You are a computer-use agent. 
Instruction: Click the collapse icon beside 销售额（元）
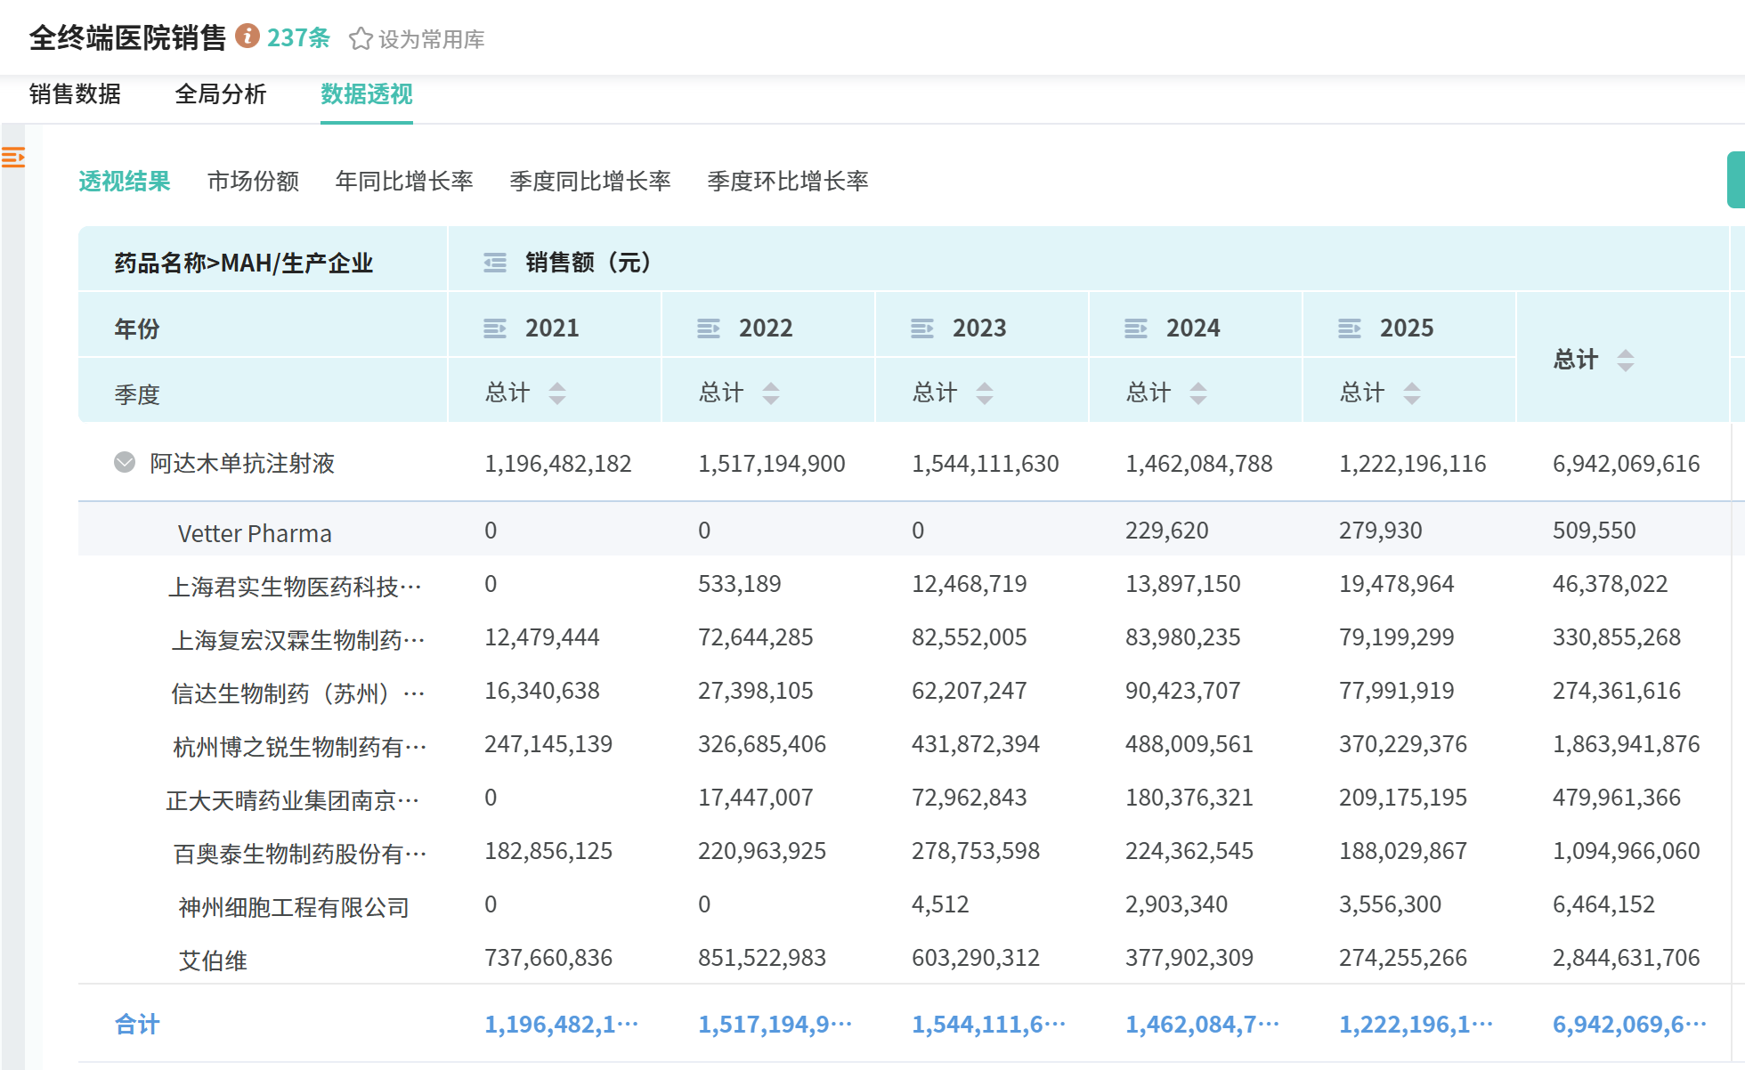pyautogui.click(x=495, y=263)
